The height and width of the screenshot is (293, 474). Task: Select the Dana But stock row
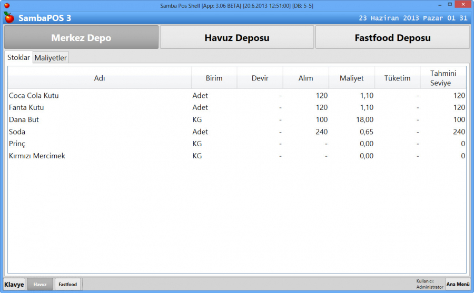(24, 120)
